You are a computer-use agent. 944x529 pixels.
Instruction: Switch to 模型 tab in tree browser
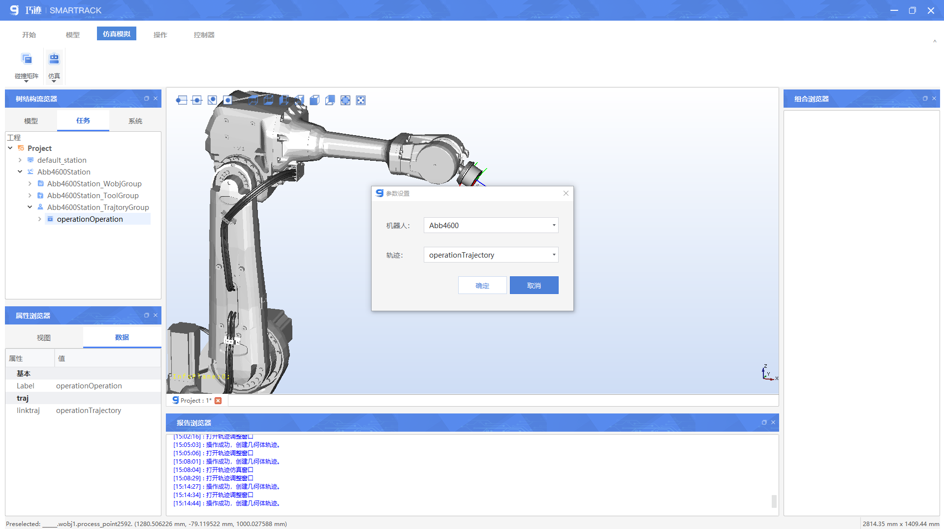tap(31, 121)
